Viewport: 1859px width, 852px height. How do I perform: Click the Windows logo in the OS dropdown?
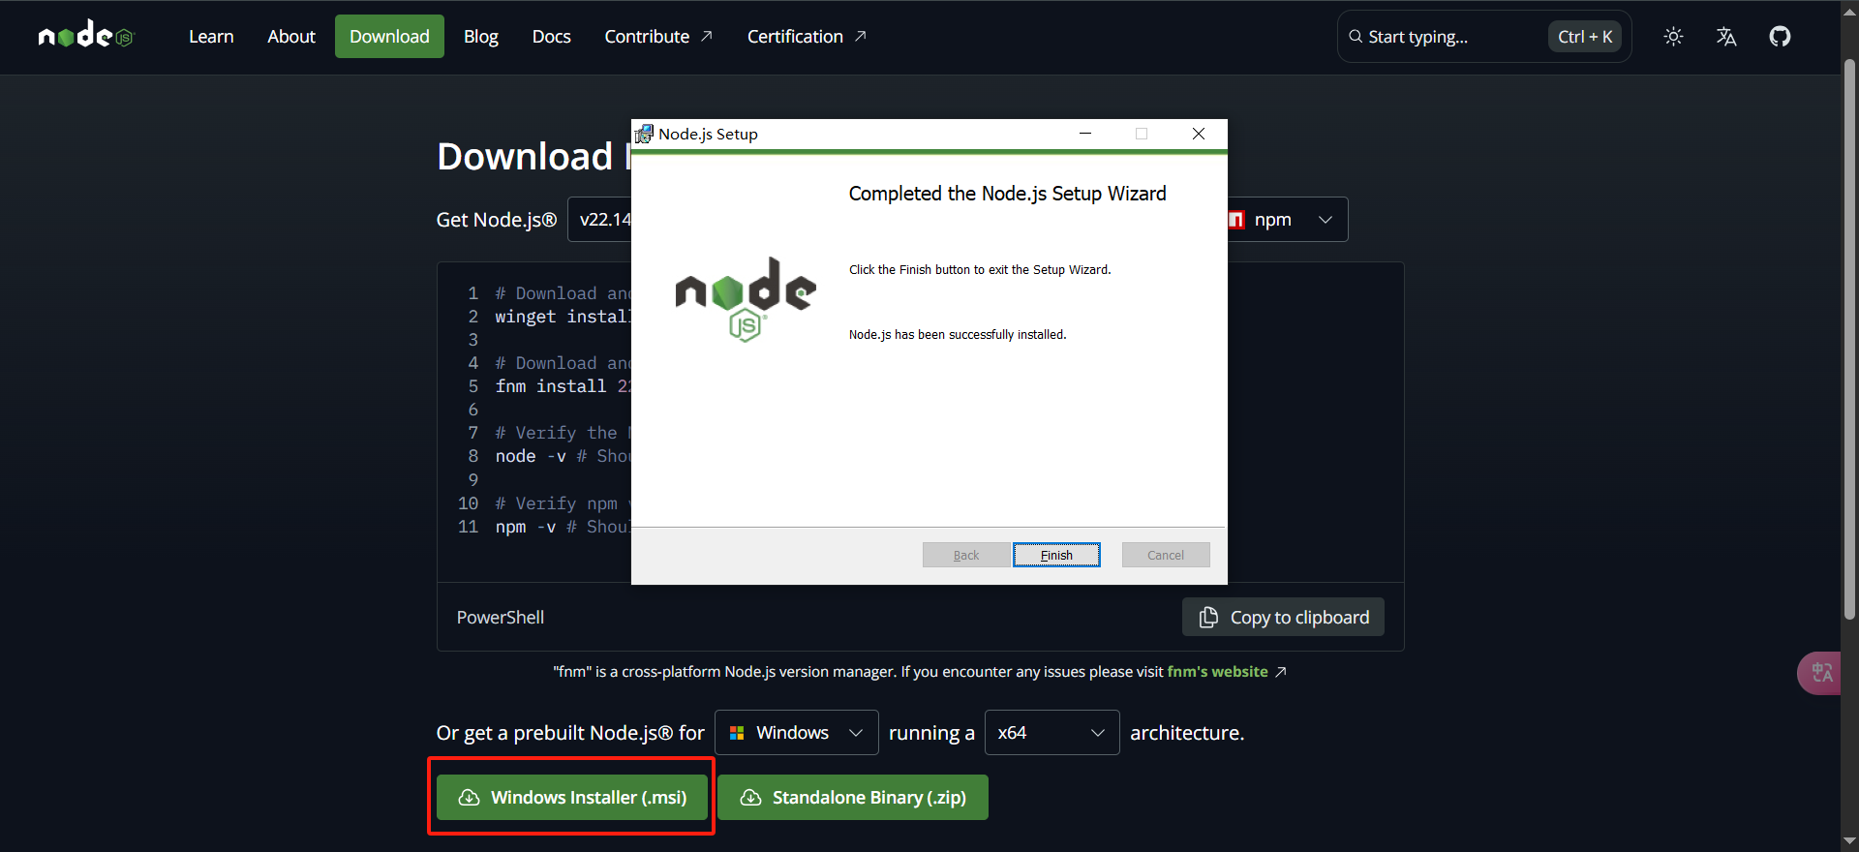pos(737,733)
